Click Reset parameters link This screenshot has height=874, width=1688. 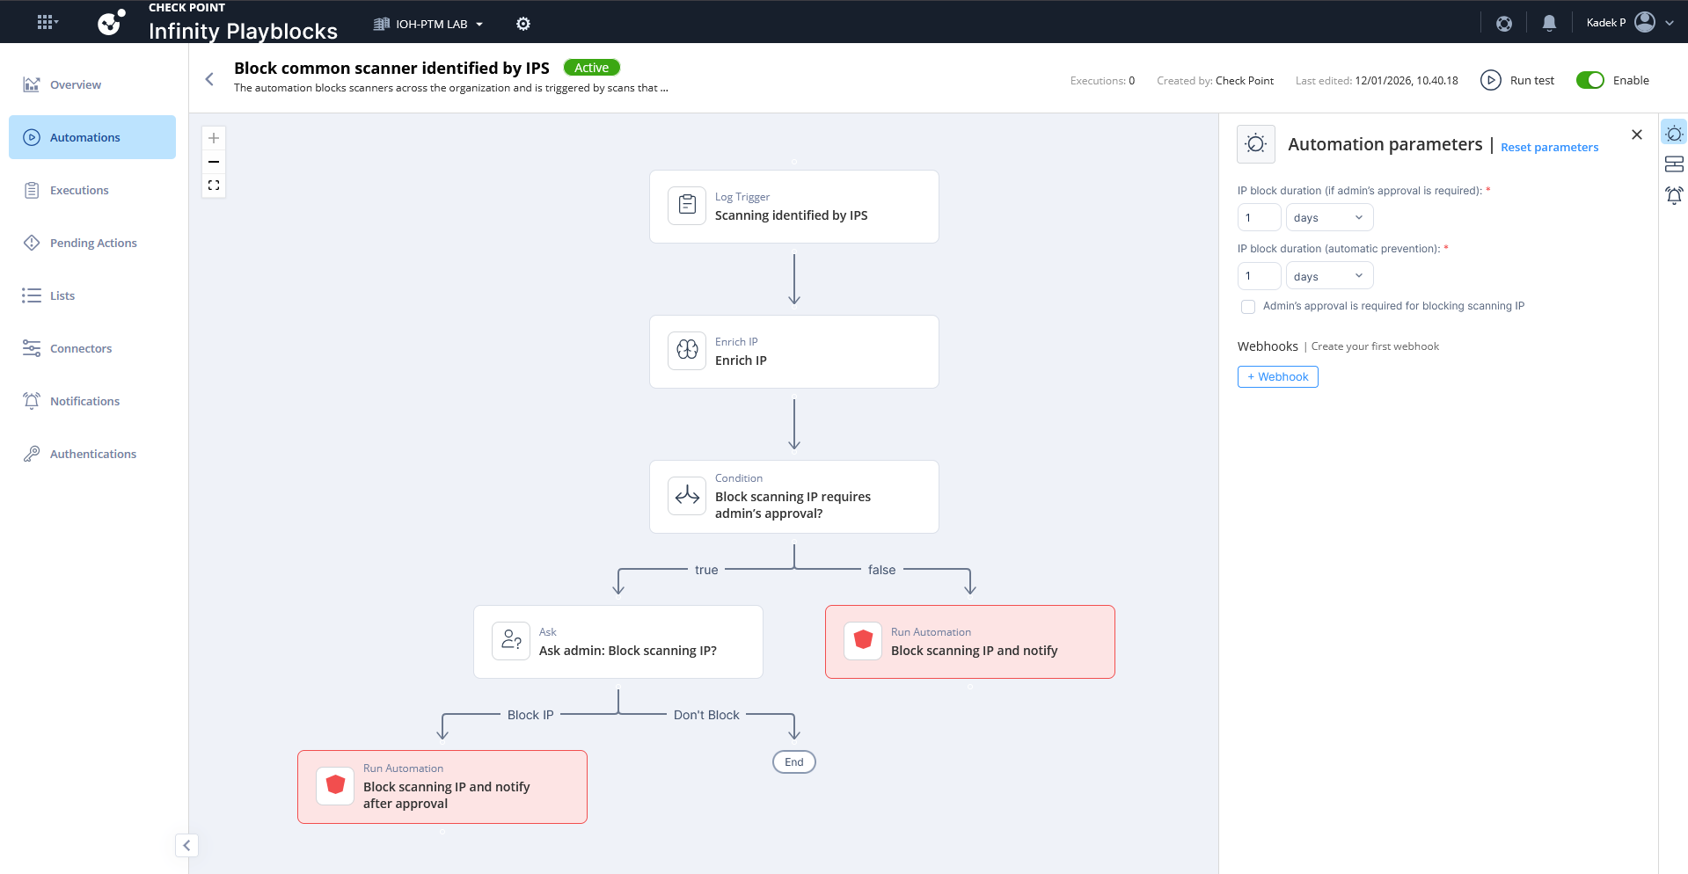click(1549, 147)
